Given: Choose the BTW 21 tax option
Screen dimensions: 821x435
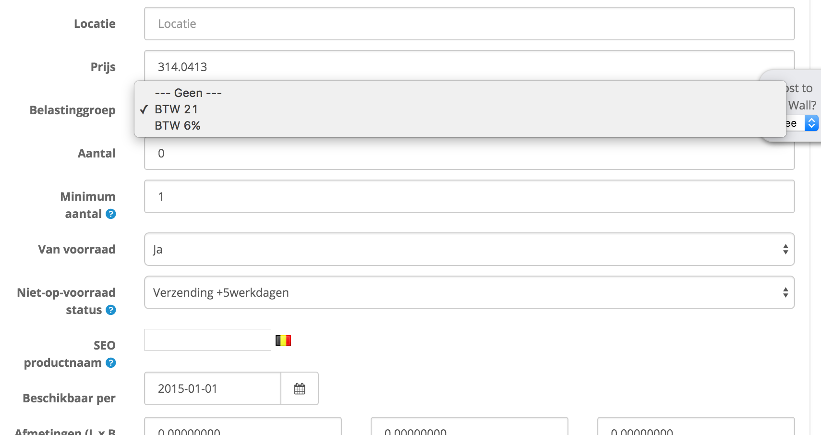Looking at the screenshot, I should click(x=176, y=109).
